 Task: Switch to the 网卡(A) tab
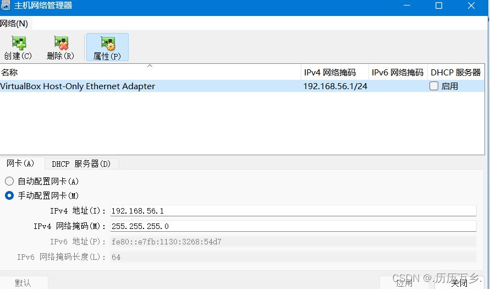point(20,163)
